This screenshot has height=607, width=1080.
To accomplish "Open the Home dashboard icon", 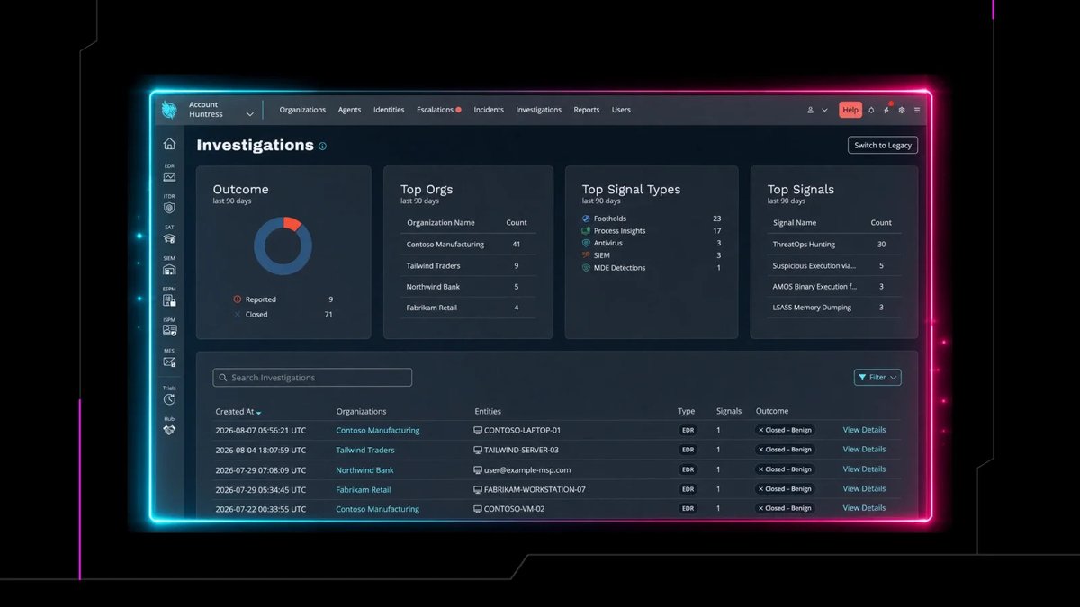I will 169,144.
